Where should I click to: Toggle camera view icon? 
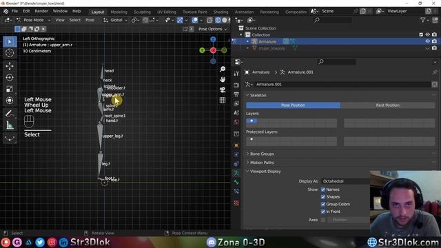tap(223, 90)
